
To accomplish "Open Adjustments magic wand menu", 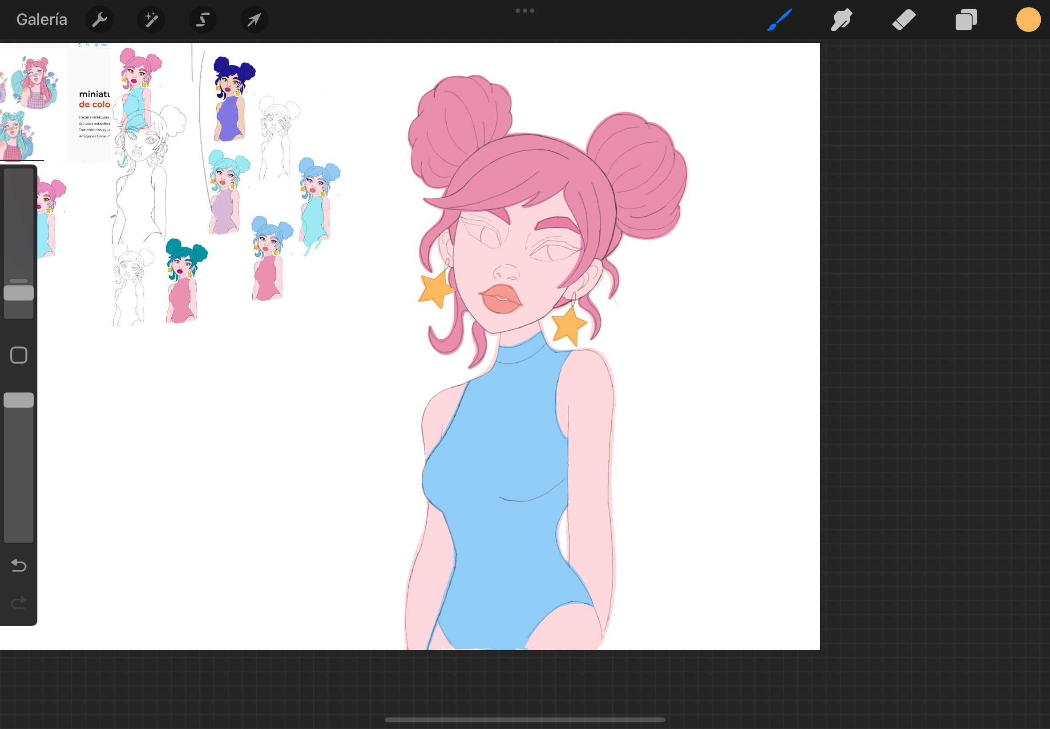I will coord(151,20).
